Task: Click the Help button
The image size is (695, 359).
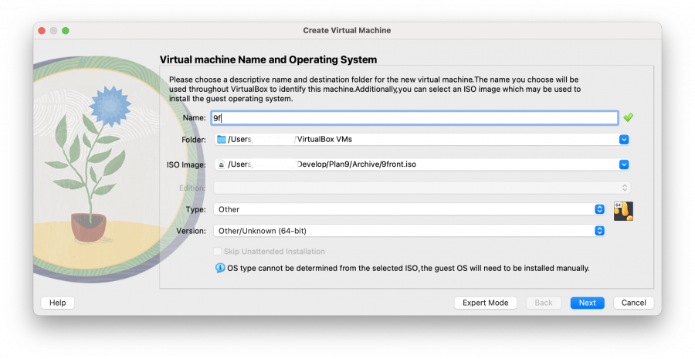Action: coord(58,303)
